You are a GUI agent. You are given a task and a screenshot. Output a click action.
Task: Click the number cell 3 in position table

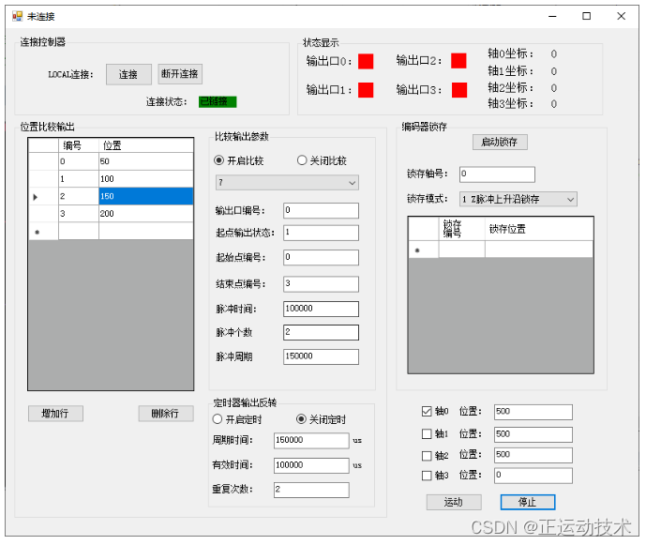click(x=79, y=214)
